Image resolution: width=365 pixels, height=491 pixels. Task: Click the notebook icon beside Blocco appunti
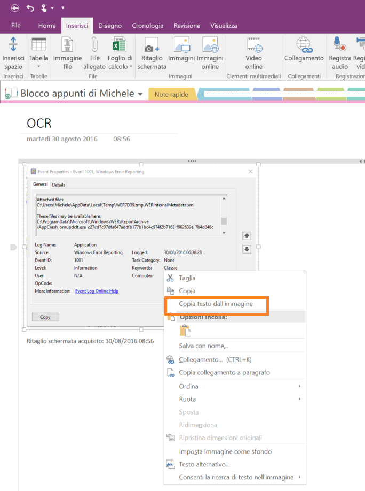click(11, 93)
